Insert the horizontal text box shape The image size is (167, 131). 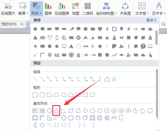pos(35,111)
